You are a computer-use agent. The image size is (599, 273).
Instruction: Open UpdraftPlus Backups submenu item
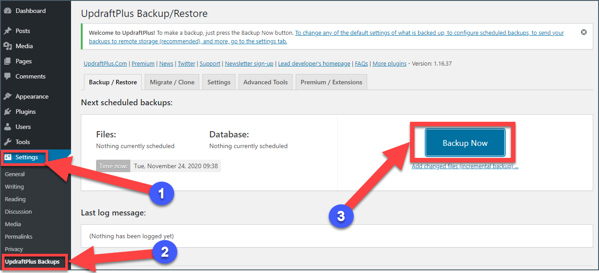[x=32, y=261]
